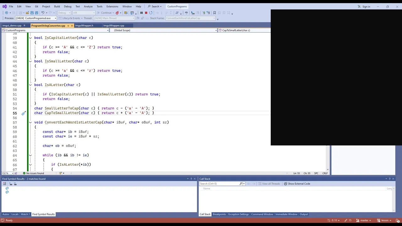
Task: Click the SPC indentation indicator
Action: click(x=316, y=173)
